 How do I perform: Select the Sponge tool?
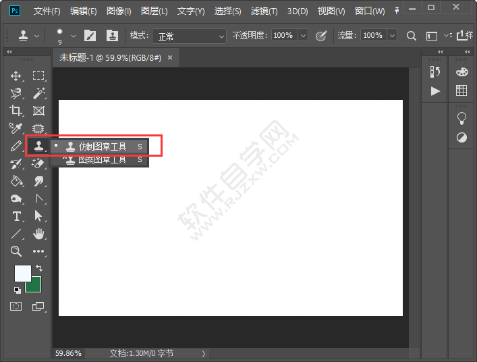click(x=16, y=199)
